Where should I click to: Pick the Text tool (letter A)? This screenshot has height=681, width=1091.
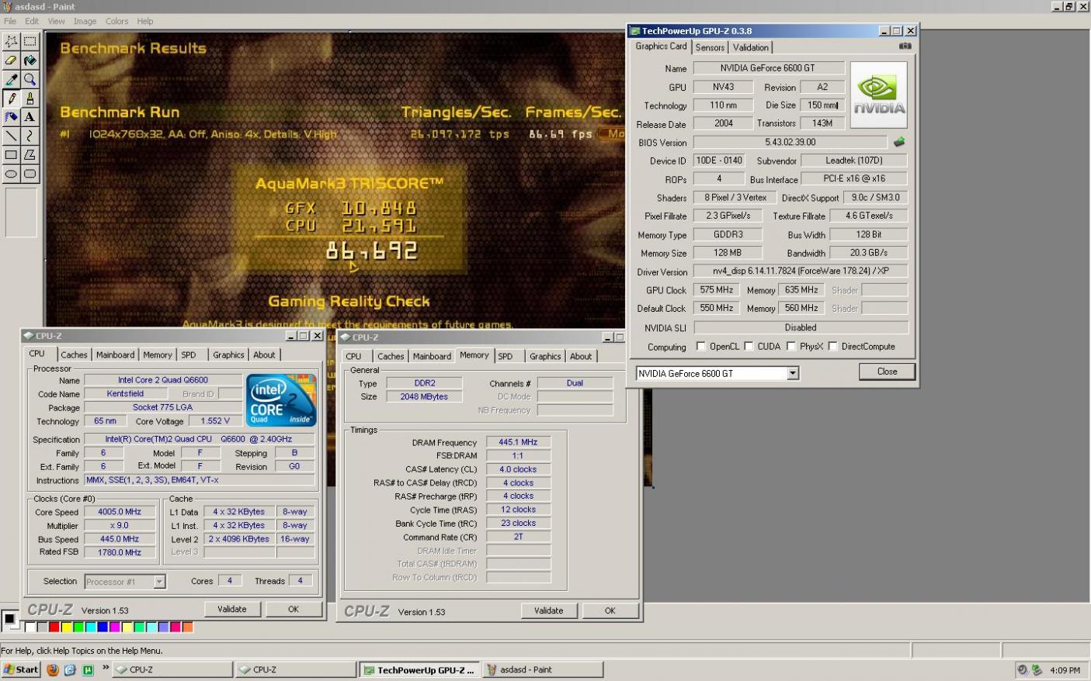click(x=30, y=117)
